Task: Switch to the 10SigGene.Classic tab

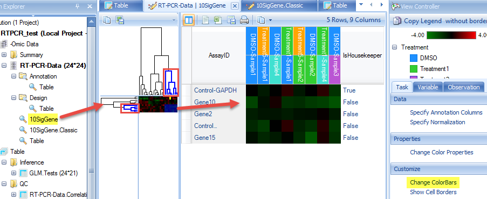Action: [x=279, y=5]
